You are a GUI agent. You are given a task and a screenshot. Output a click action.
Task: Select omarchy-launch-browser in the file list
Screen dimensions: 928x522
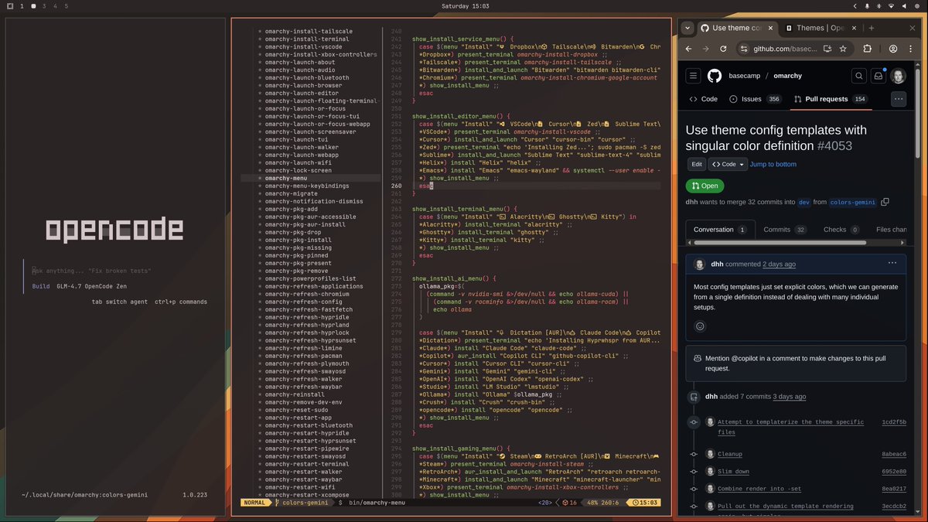point(303,85)
